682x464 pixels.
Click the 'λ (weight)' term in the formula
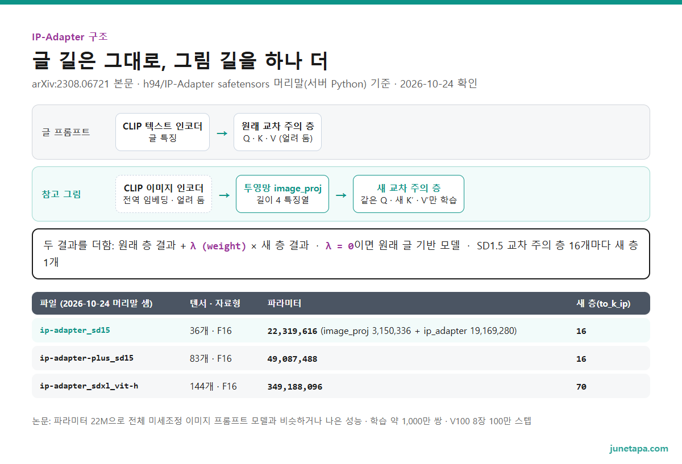click(x=218, y=246)
